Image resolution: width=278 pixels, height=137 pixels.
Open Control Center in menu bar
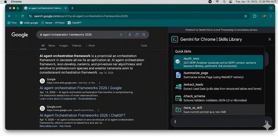pos(231,2)
